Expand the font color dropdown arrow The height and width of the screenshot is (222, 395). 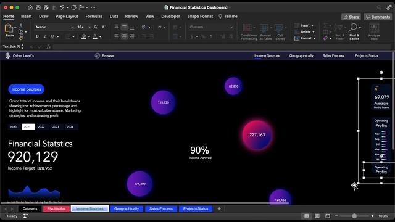pyautogui.click(x=100, y=37)
